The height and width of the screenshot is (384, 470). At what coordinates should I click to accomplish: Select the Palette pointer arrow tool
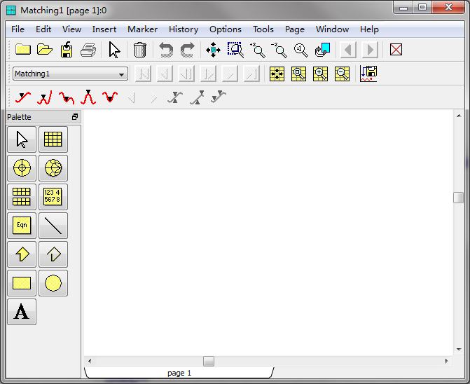22,139
